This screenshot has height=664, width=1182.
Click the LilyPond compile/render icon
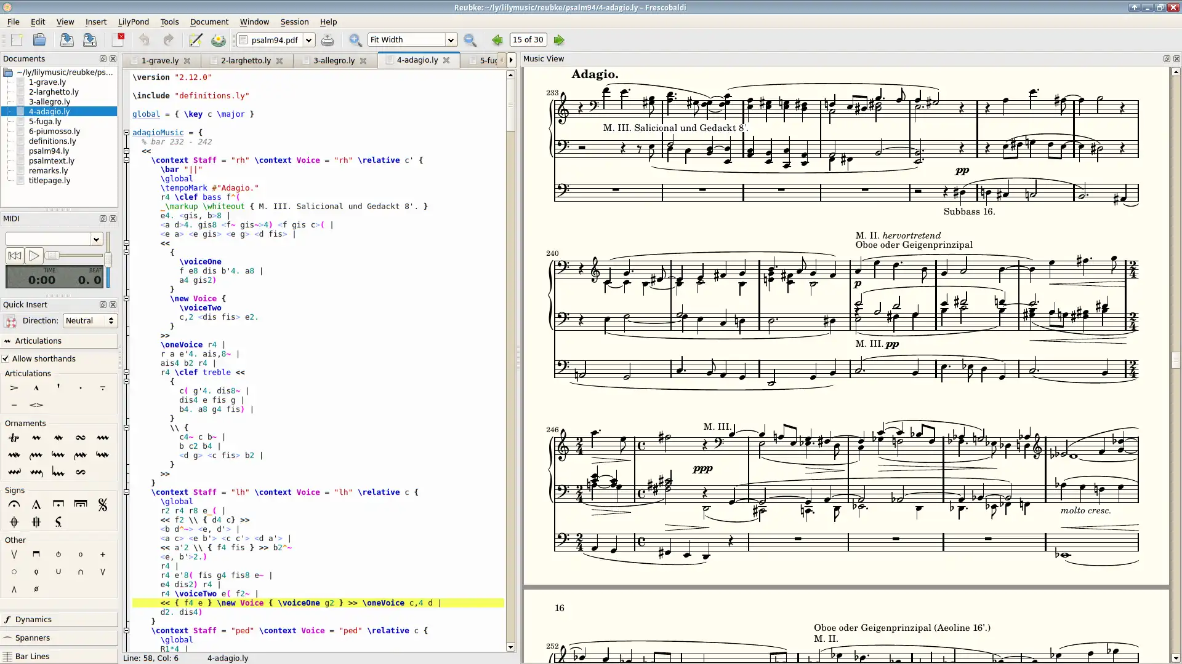coord(219,39)
